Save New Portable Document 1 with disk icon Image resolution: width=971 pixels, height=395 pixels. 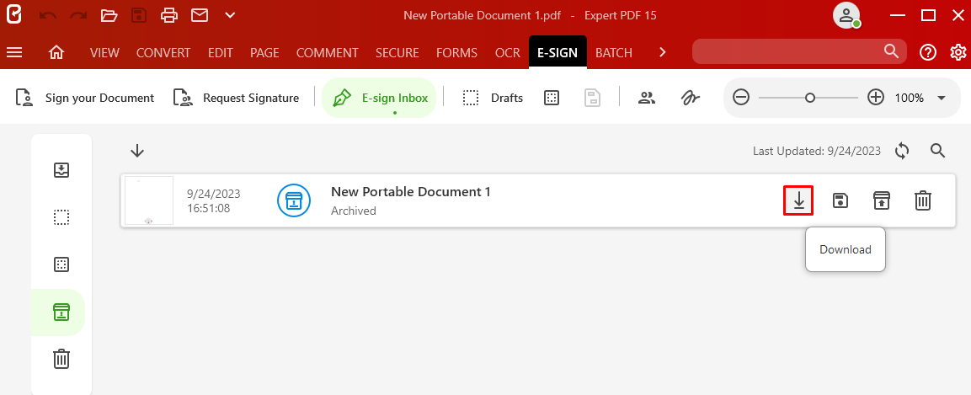[840, 200]
